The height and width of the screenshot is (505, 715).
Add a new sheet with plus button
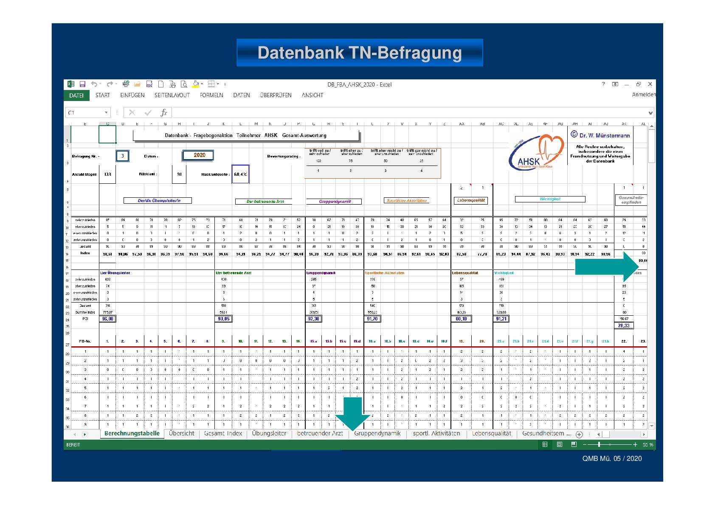[579, 434]
